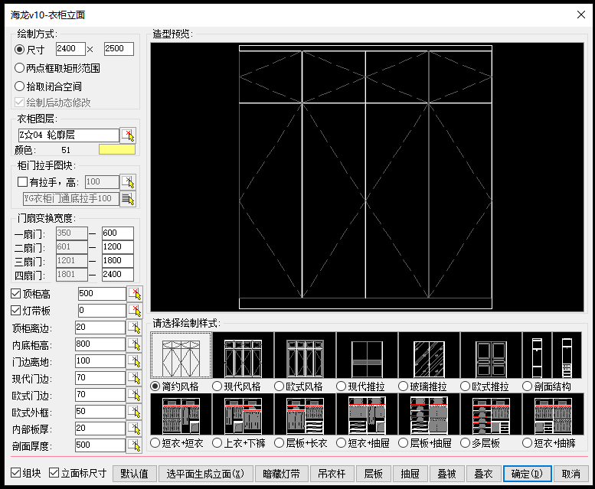This screenshot has height=489, width=595.
Task: Select the 欧式风格 style radio button
Action: [x=280, y=386]
